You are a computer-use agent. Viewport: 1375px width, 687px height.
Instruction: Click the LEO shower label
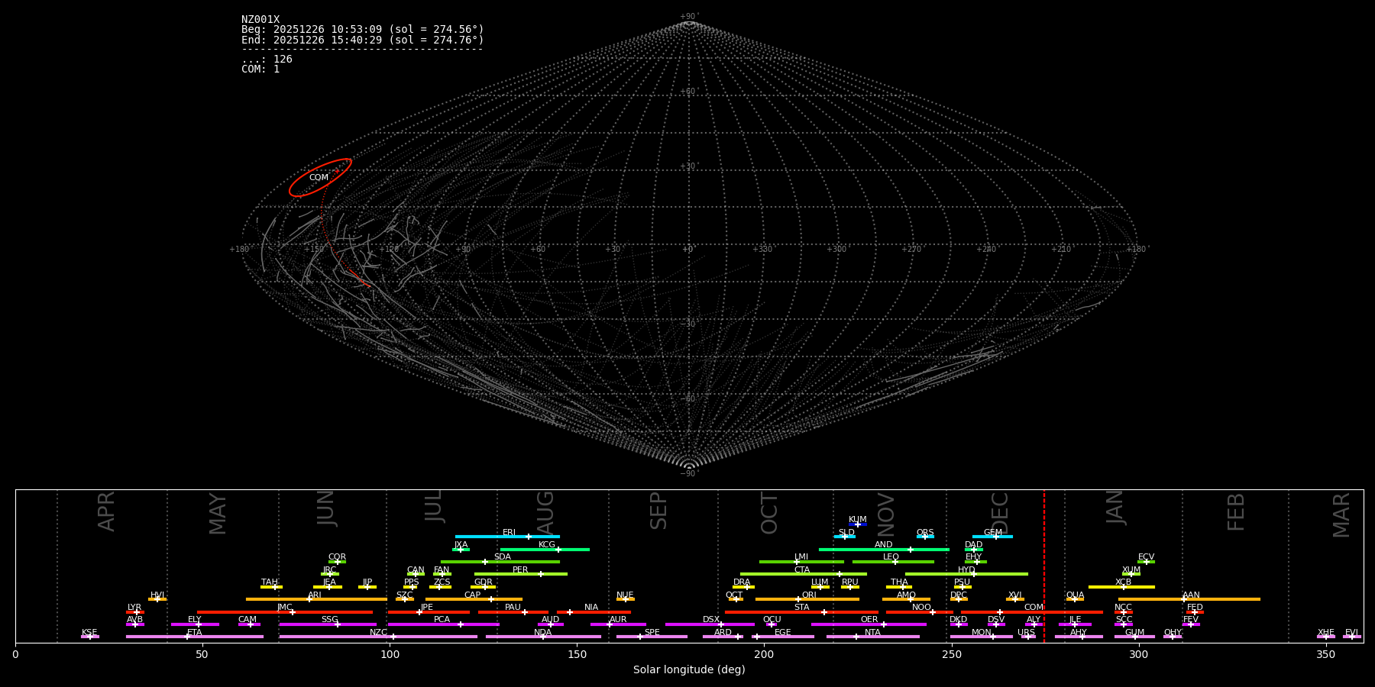[x=891, y=557]
